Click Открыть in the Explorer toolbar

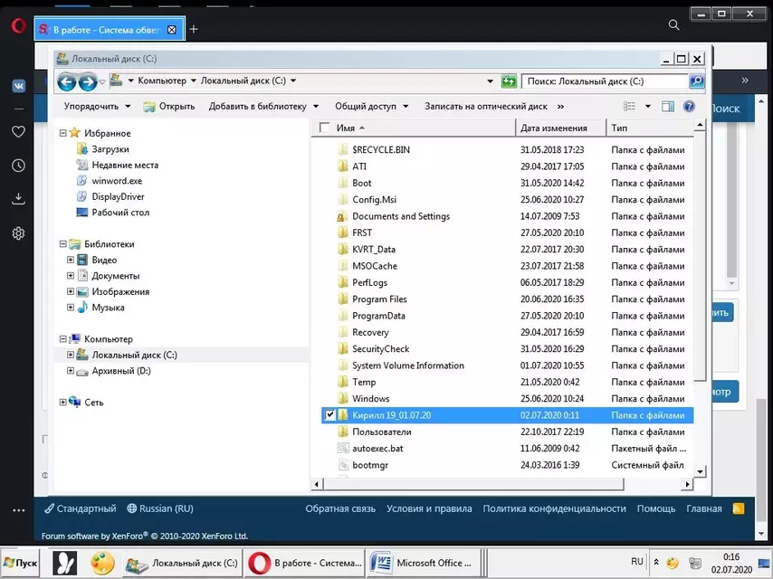[x=169, y=107]
